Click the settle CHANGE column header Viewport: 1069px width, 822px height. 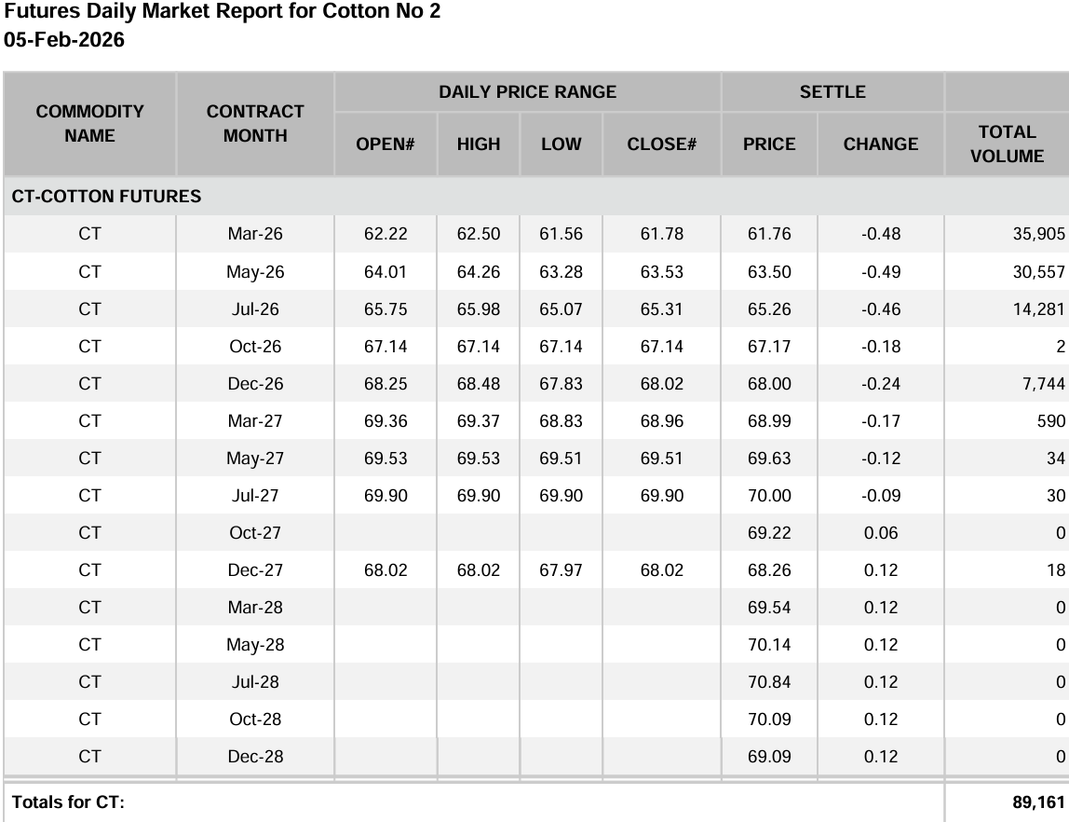(881, 144)
